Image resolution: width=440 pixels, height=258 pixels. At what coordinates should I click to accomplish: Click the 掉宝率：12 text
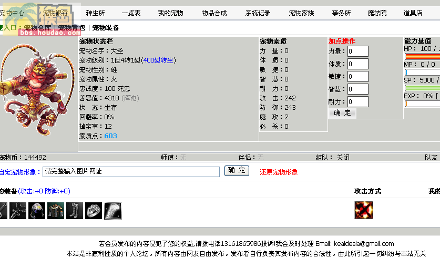tap(95, 127)
